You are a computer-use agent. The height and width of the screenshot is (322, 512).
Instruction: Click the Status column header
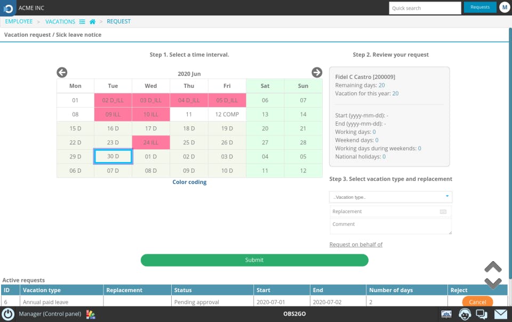click(212, 290)
